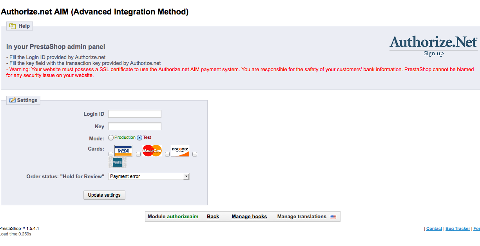Enable the American Express checkbox
Image resolution: width=480 pixels, height=246 pixels.
click(195, 154)
